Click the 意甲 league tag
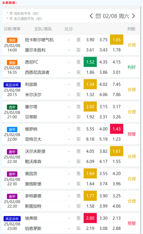The width and height of the screenshot is (143, 234). pyautogui.click(x=12, y=129)
